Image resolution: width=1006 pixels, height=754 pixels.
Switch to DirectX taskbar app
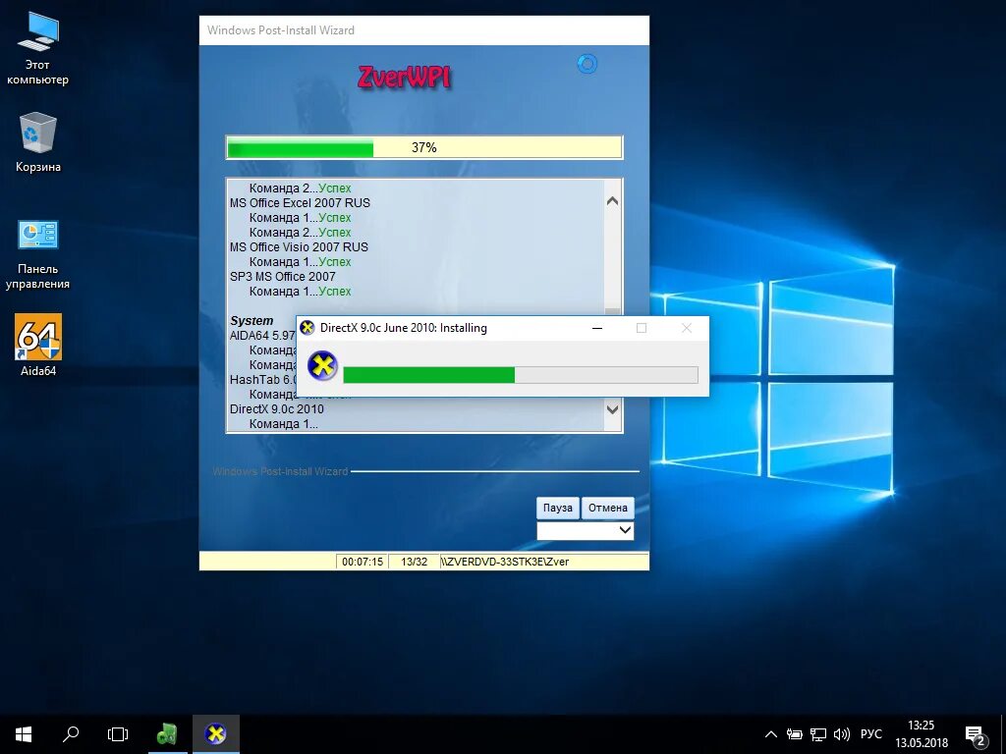216,734
